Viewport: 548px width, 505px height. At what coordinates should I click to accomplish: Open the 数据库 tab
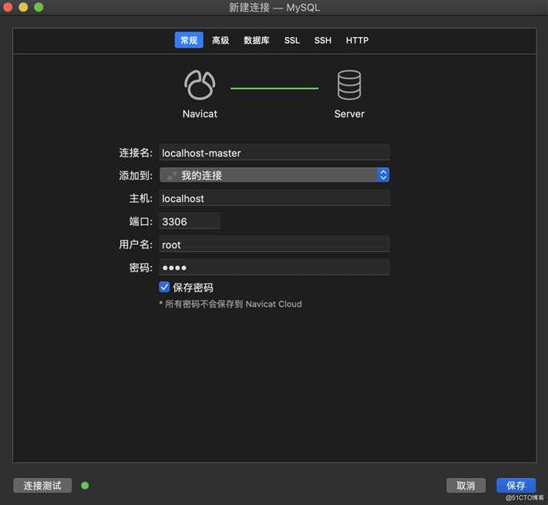pyautogui.click(x=257, y=40)
